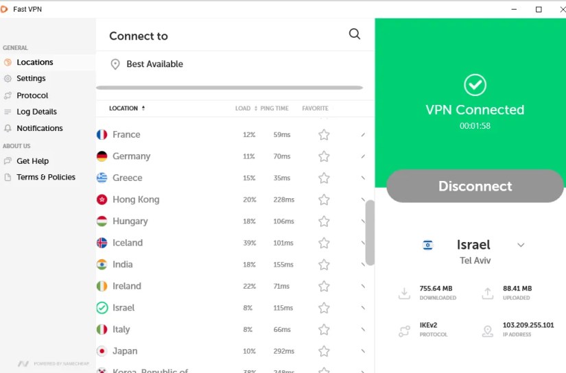Click the France flag icon
The height and width of the screenshot is (373, 566).
(x=102, y=134)
